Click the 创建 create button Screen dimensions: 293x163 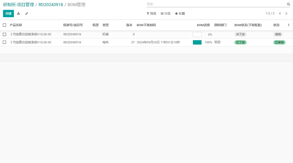(x=8, y=14)
